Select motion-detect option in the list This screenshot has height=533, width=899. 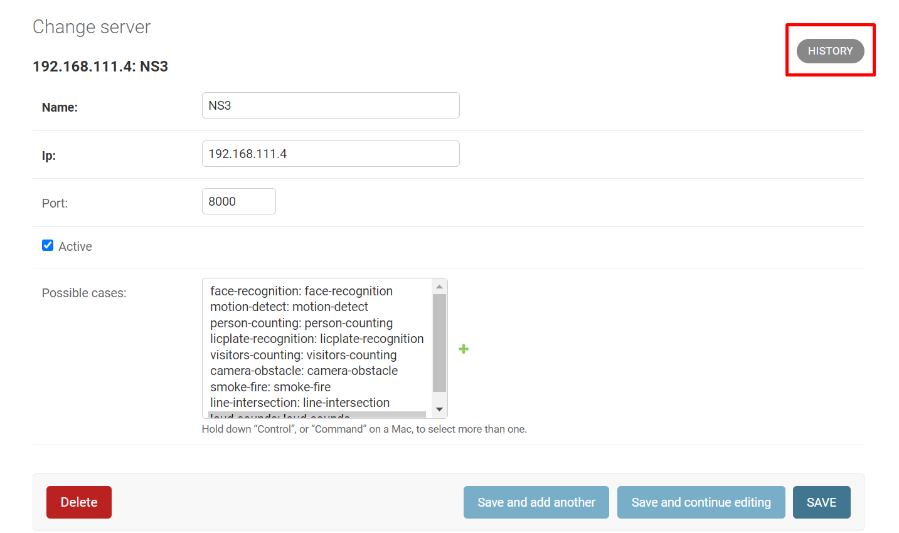(x=289, y=307)
